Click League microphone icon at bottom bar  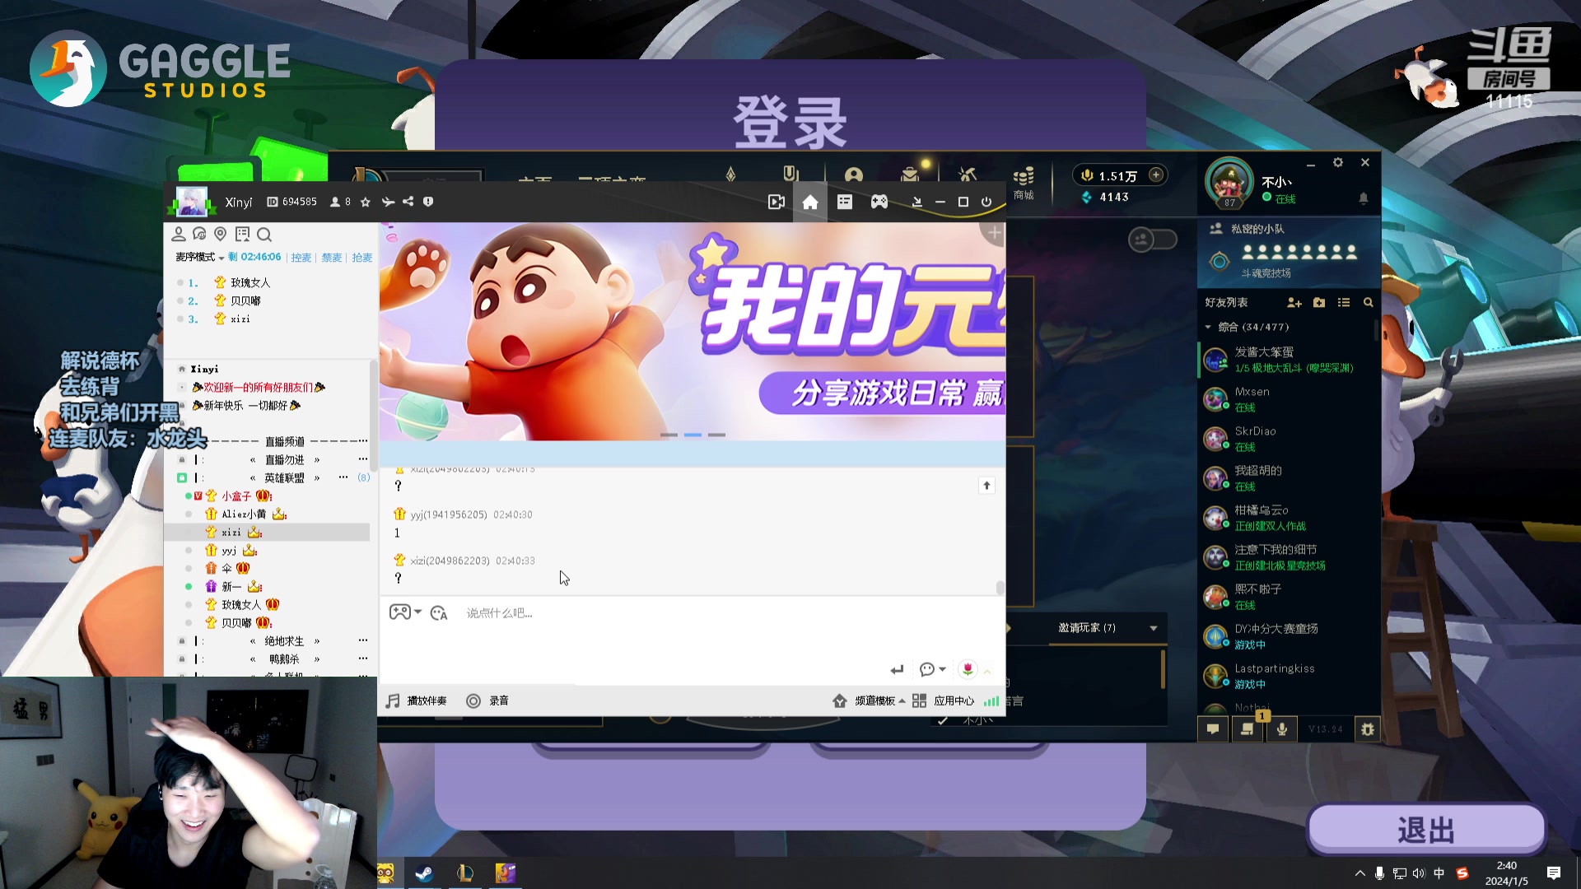pyautogui.click(x=1282, y=729)
